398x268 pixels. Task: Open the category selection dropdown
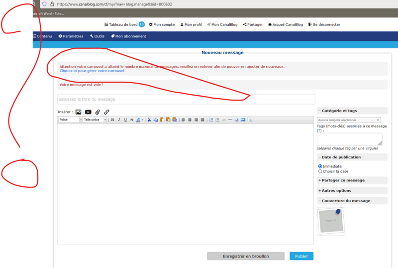click(x=349, y=120)
